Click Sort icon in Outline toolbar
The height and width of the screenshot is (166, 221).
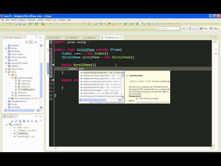pyautogui.click(x=20, y=121)
